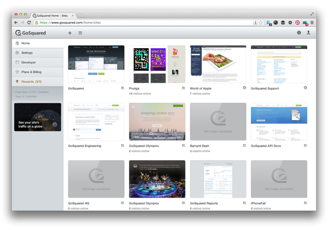Viewport: 328px width, 231px height.
Task: Select Home in the sidebar
Action: click(x=38, y=43)
